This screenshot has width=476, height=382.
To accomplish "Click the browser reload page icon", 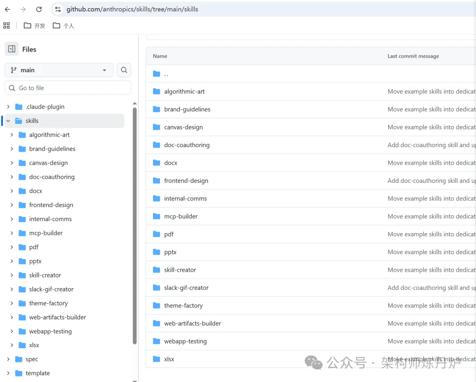I will tap(39, 9).
